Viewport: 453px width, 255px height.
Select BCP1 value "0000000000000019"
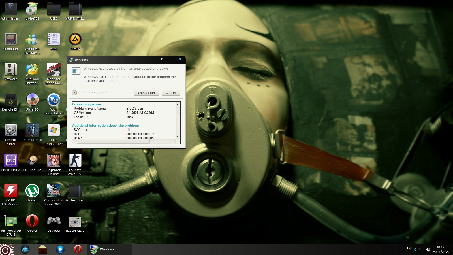[140, 134]
